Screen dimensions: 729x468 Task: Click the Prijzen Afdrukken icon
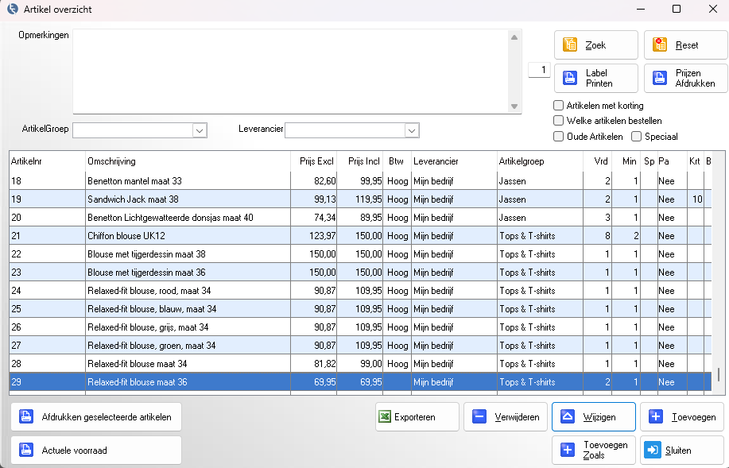click(660, 78)
